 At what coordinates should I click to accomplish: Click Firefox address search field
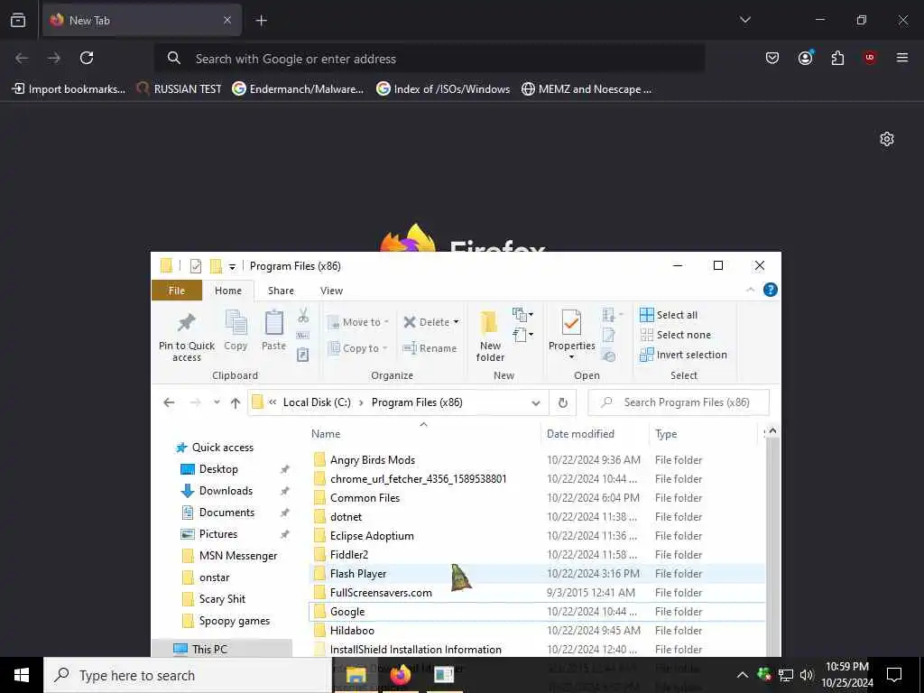click(x=429, y=59)
